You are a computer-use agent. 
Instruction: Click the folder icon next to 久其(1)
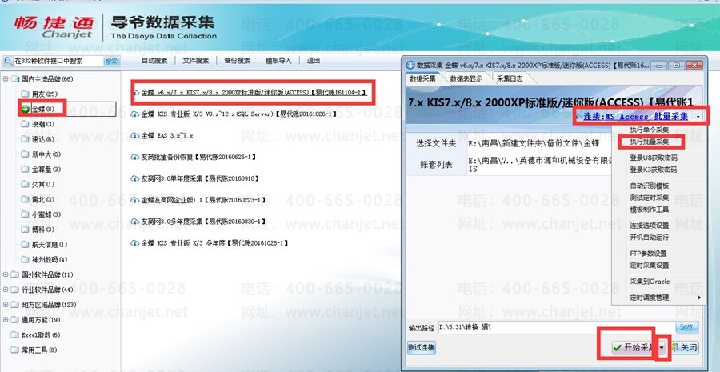coord(25,184)
